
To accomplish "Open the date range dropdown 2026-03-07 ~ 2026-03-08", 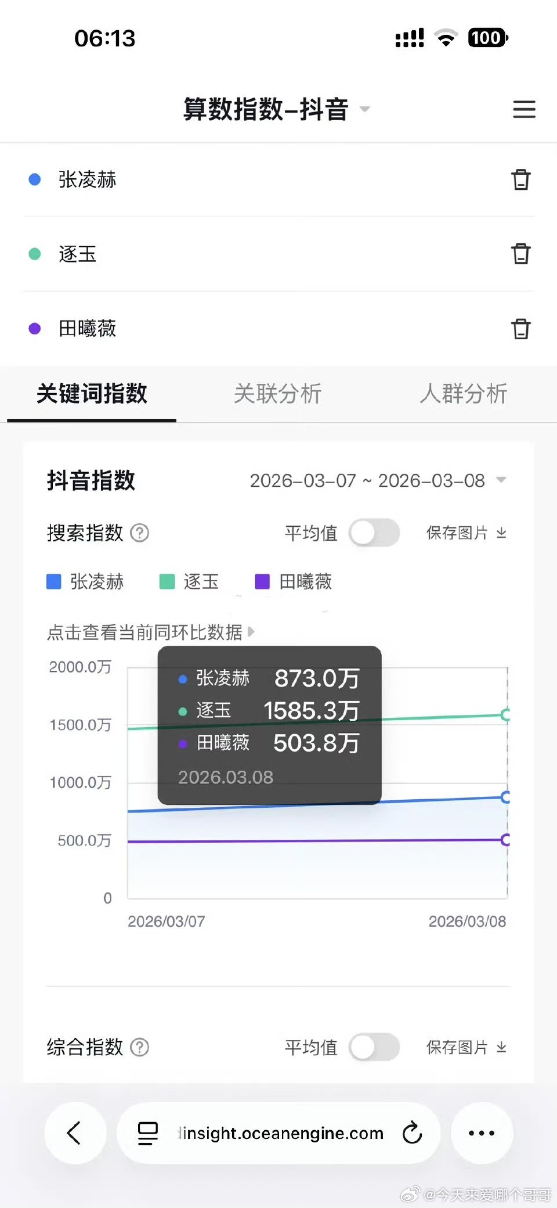I will [378, 481].
